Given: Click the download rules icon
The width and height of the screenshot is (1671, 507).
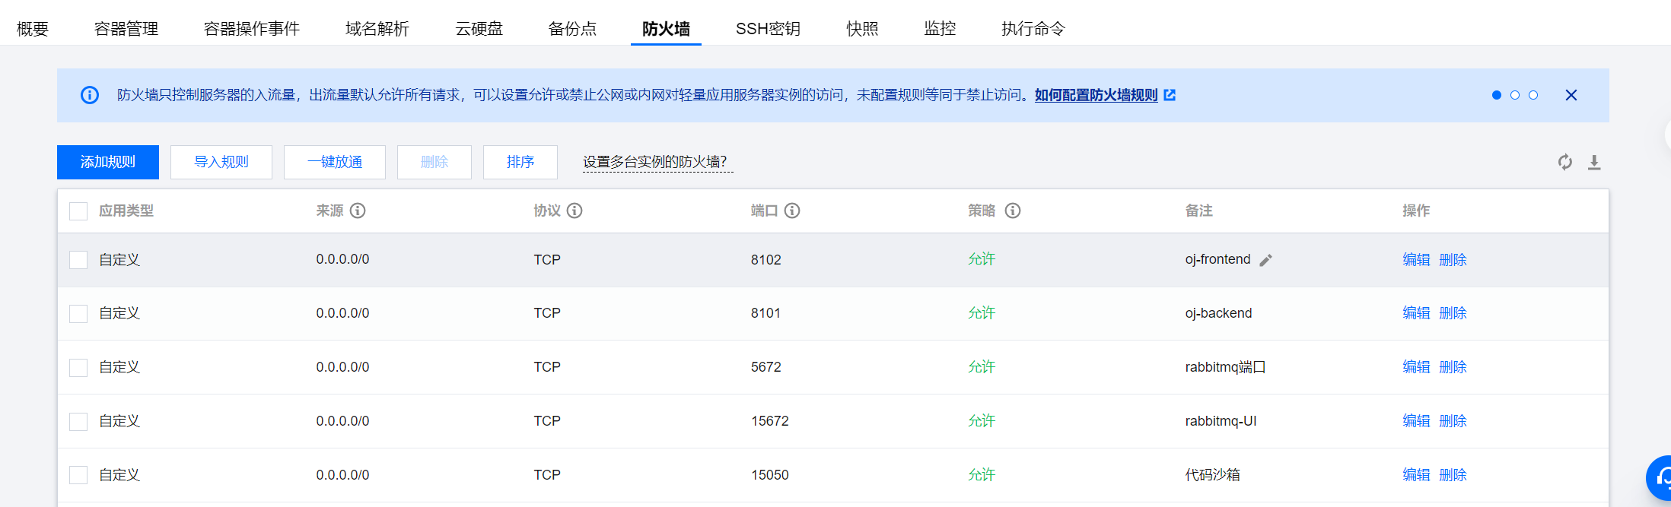Looking at the screenshot, I should coord(1594,162).
